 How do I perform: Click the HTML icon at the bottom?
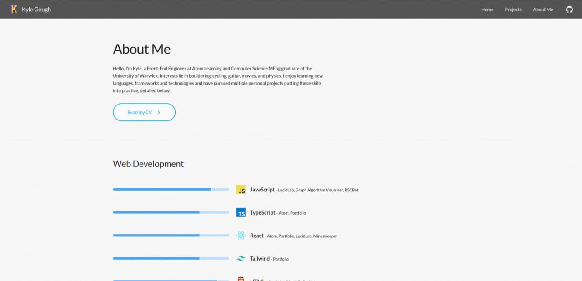pyautogui.click(x=241, y=279)
